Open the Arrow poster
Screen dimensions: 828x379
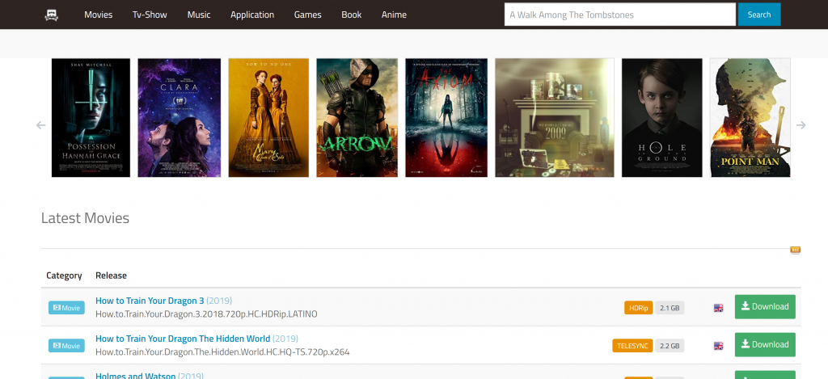click(357, 118)
